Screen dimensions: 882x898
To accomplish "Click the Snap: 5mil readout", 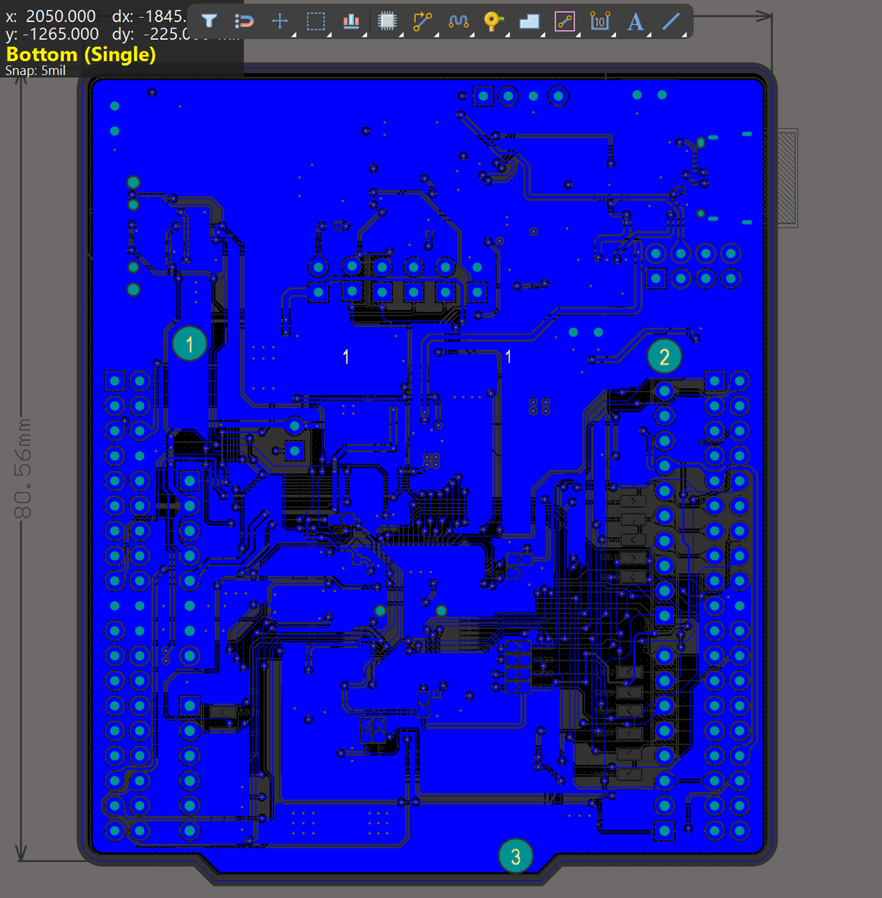I will tap(35, 71).
